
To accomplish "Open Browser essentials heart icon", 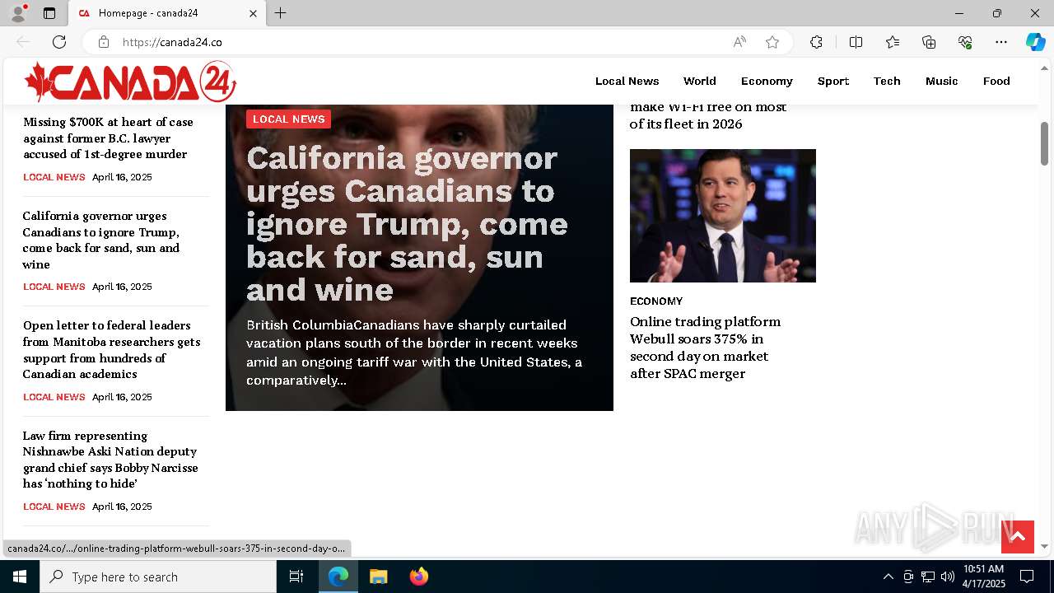I will pos(965,42).
